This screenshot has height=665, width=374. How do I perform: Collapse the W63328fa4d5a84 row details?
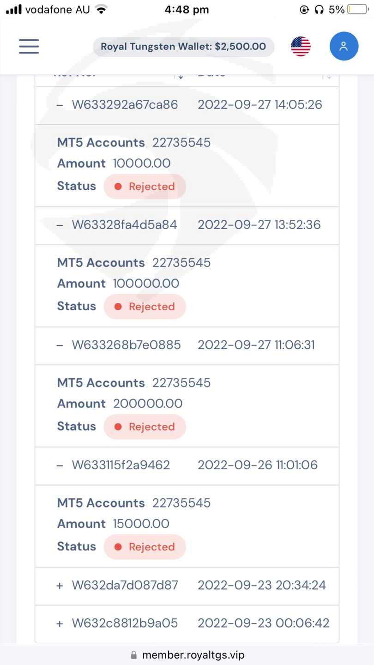coord(60,225)
